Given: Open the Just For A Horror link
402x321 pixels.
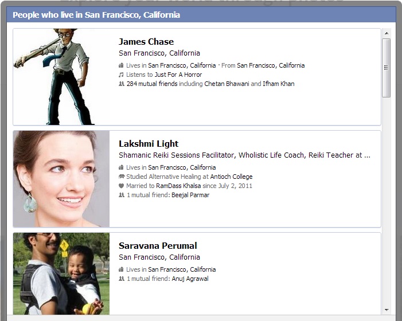Looking at the screenshot, I should 178,75.
